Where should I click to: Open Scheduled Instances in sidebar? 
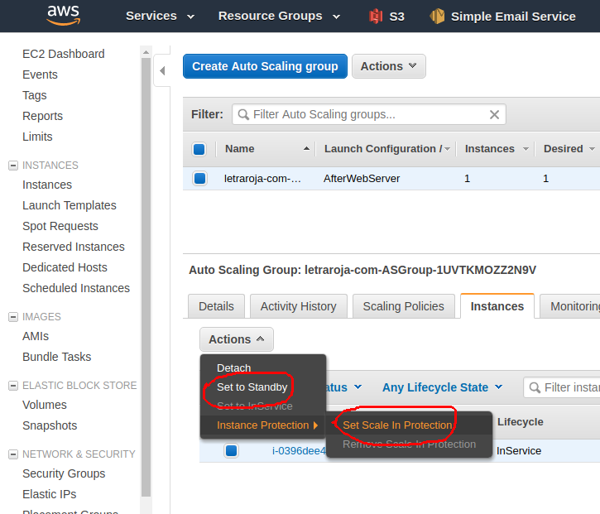point(76,288)
